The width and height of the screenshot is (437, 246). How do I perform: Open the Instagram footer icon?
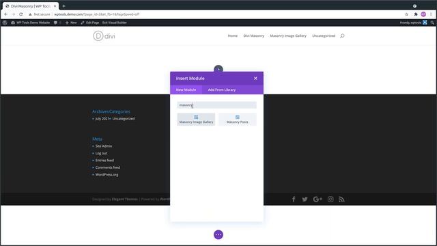pos(330,199)
